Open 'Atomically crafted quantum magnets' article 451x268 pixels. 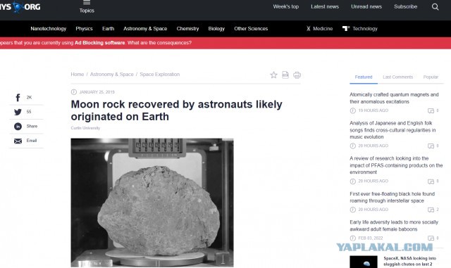394,98
